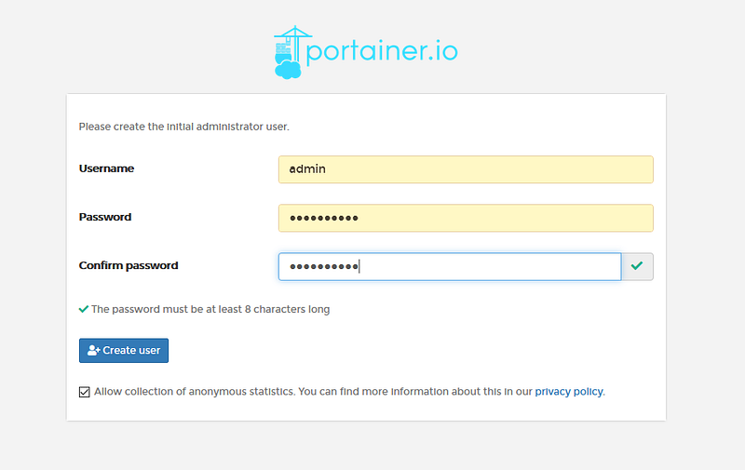This screenshot has height=470, width=745.
Task: Open the privacy policy link
Action: (x=569, y=392)
